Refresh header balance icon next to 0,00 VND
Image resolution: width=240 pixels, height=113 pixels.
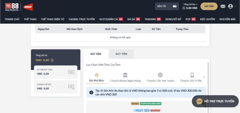click(184, 8)
